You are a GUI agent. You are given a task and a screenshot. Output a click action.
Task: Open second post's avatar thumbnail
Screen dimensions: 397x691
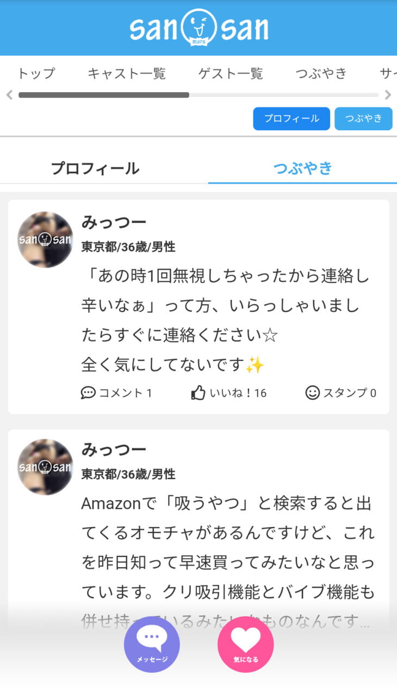(x=45, y=466)
